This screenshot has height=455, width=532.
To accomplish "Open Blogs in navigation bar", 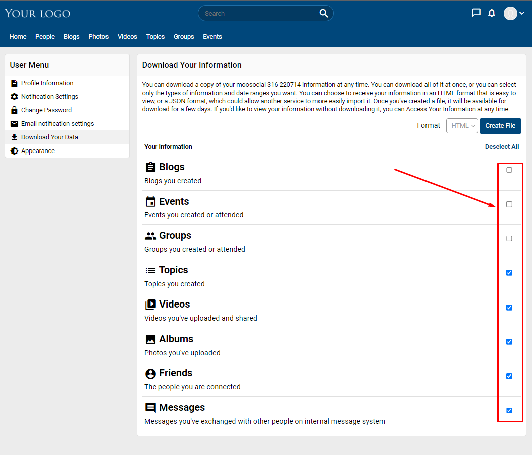I will pos(72,36).
